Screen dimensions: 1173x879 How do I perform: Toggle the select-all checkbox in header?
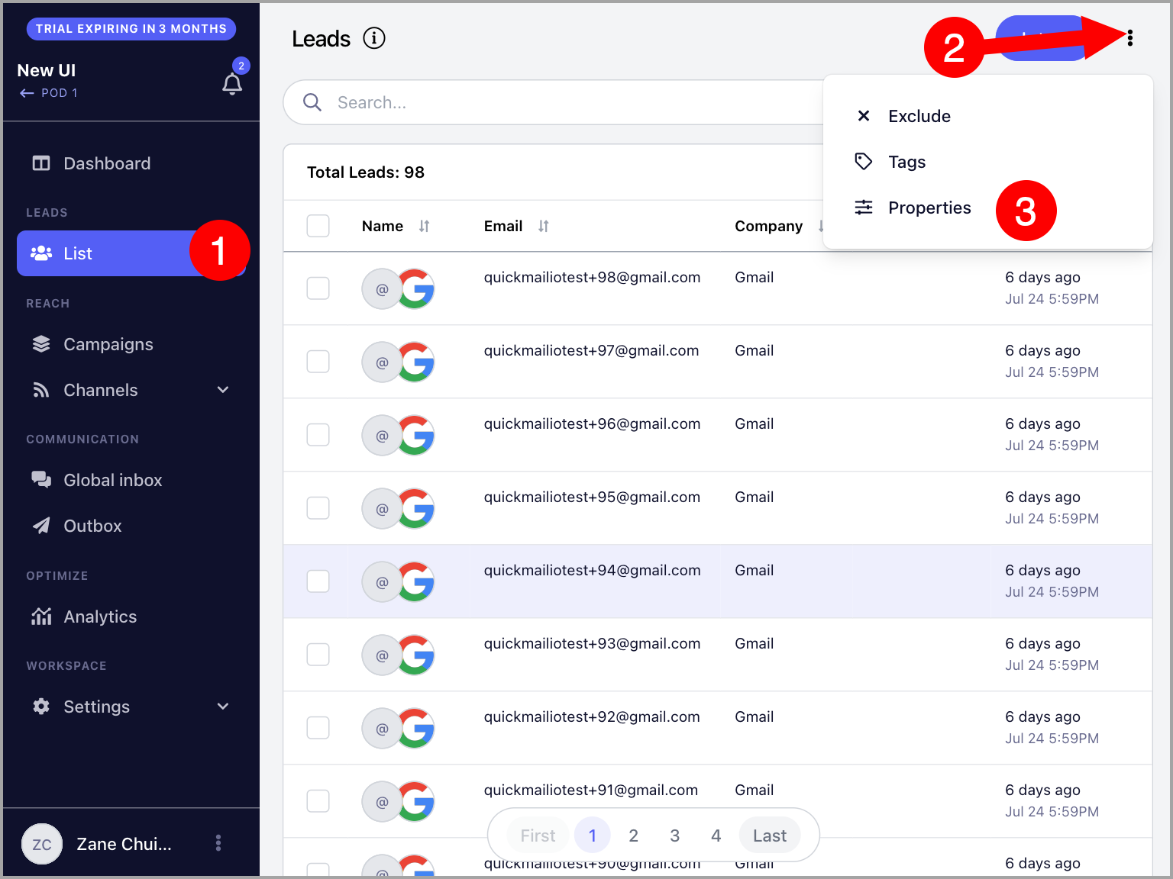click(318, 226)
